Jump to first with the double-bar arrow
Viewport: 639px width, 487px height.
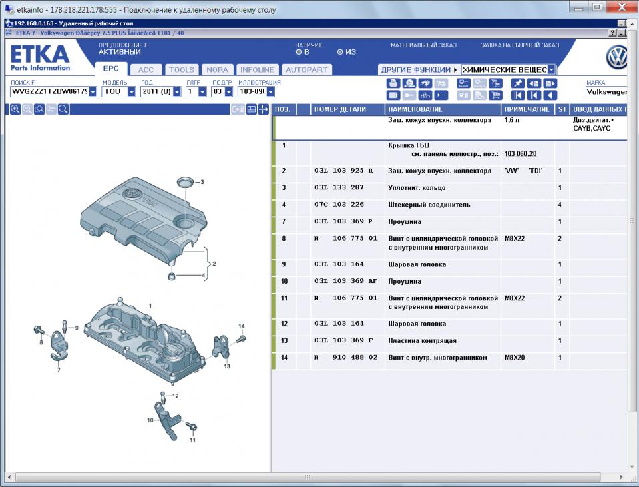tap(518, 95)
